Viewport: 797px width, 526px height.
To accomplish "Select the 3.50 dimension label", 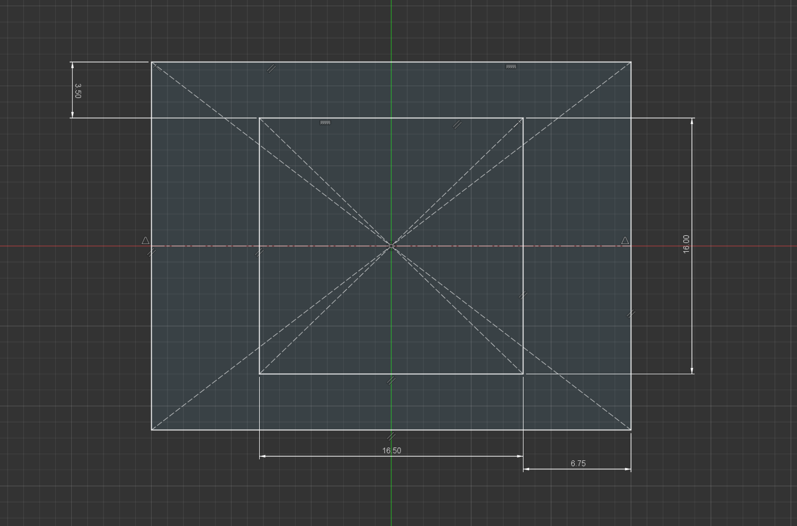I will pos(77,90).
